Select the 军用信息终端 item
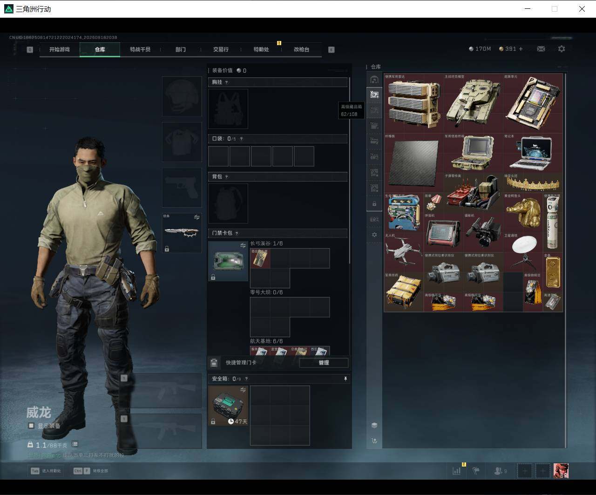The image size is (596, 495). tap(473, 153)
